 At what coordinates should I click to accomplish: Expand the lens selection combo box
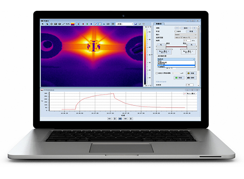pyautogui.click(x=186, y=34)
